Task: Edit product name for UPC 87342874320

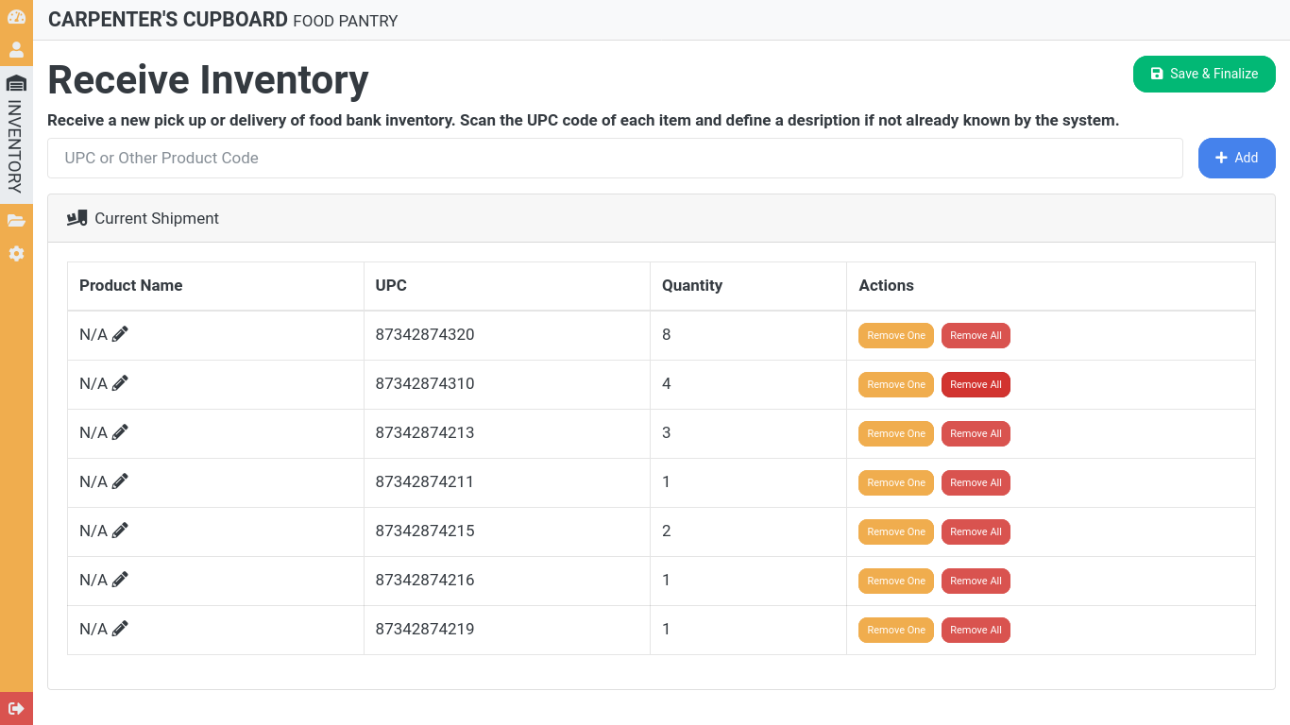Action: point(120,333)
